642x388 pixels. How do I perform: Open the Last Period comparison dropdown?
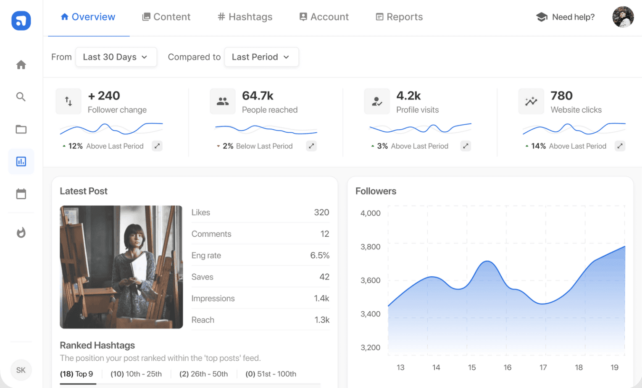click(x=261, y=57)
